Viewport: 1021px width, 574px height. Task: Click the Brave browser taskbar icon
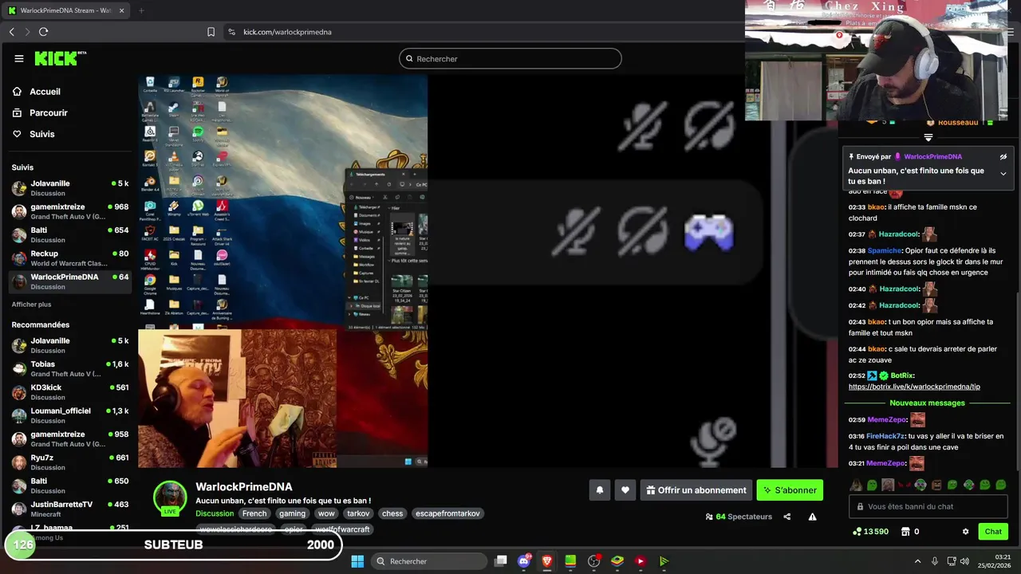pos(547,561)
